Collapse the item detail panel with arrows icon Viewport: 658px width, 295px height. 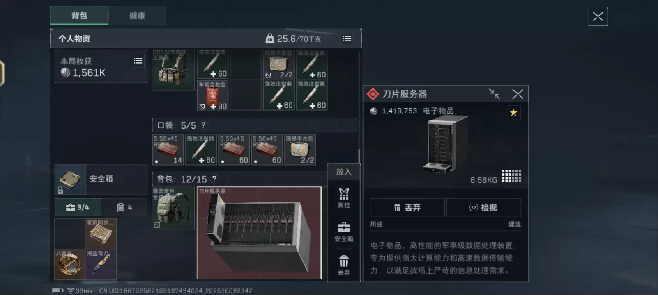point(495,94)
